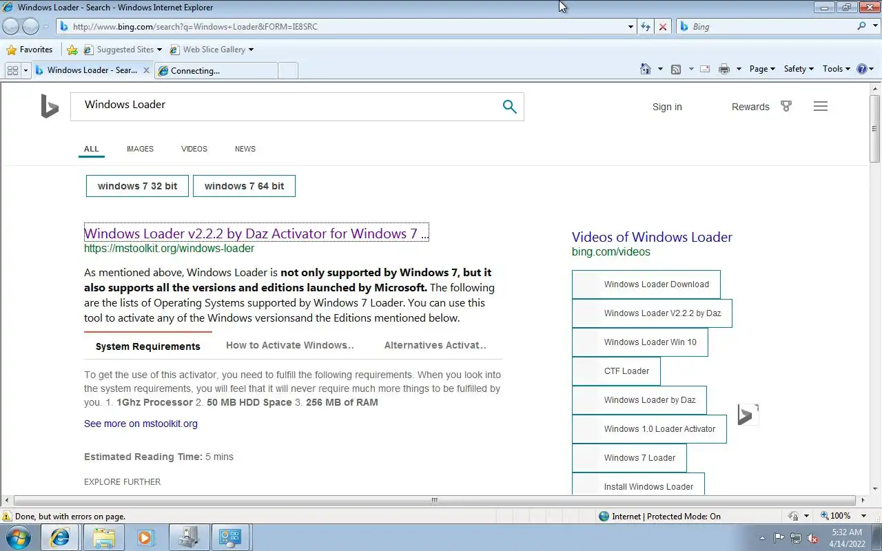Click the volume muted tray icon

point(812,538)
